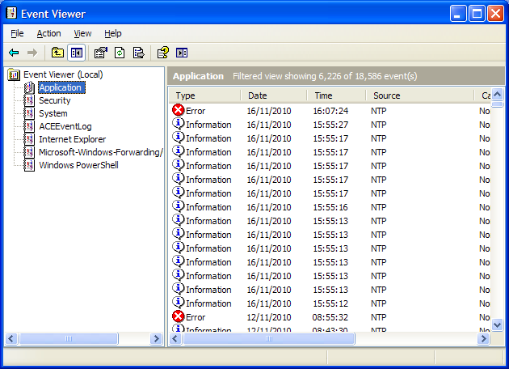Click the Internet Explorer log icon
Screen dimensions: 509x369
30,139
